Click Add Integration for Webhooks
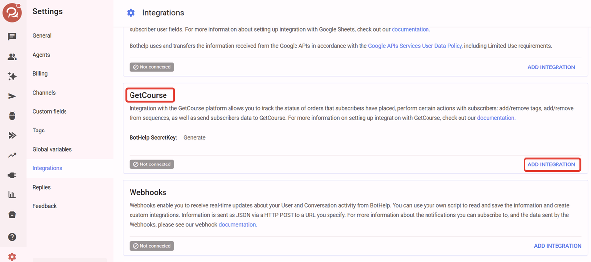Viewport: 591px width, 262px height. point(558,246)
